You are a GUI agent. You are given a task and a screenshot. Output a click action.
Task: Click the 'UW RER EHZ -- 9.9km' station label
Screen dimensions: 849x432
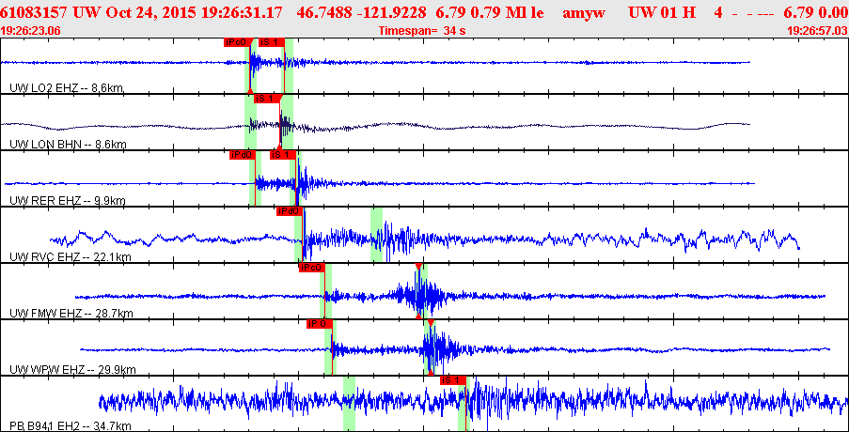tap(68, 201)
